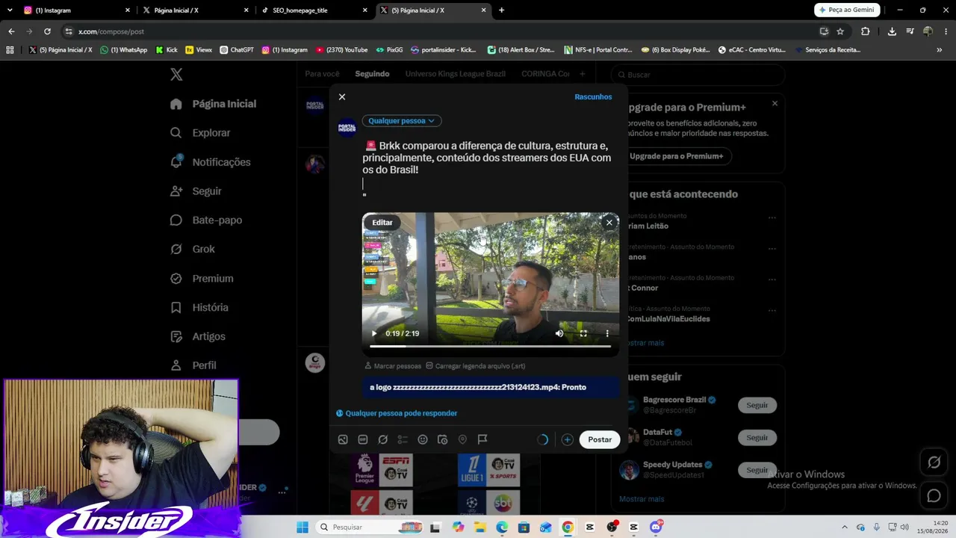The width and height of the screenshot is (956, 538).
Task: Follow DataFut with 'Seguir' button
Action: (x=757, y=437)
